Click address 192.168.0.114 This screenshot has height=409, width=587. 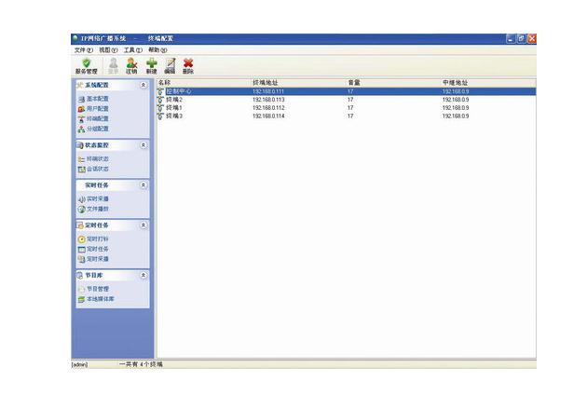pos(268,116)
